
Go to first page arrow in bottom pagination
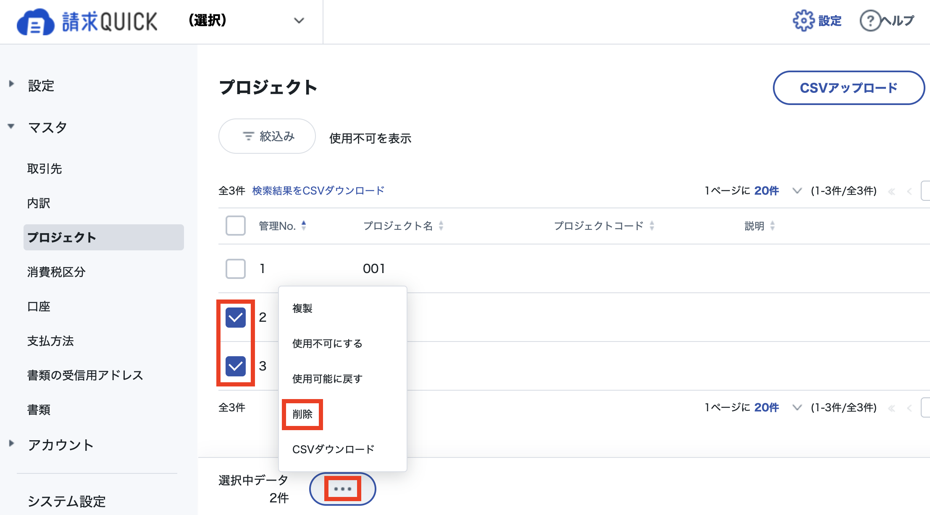[x=892, y=408]
